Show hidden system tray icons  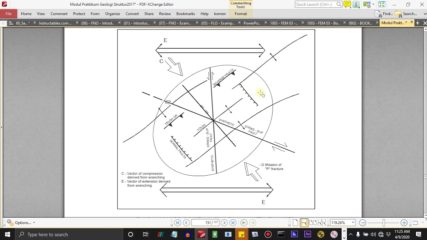[351, 234]
